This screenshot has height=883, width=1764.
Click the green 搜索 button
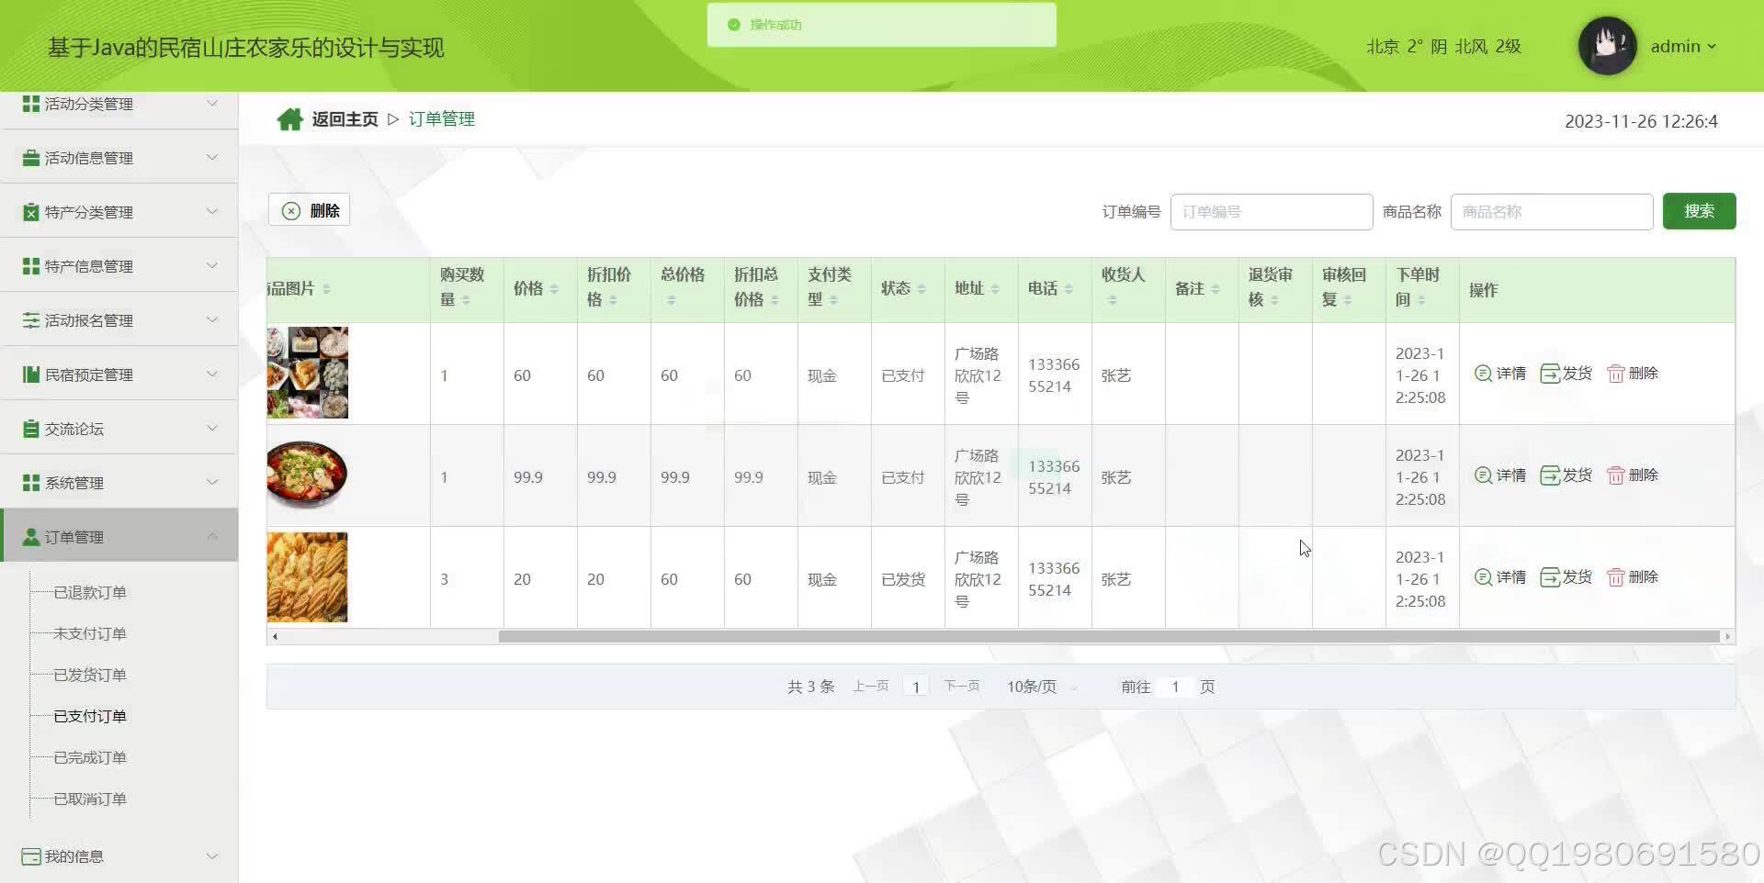tap(1699, 211)
